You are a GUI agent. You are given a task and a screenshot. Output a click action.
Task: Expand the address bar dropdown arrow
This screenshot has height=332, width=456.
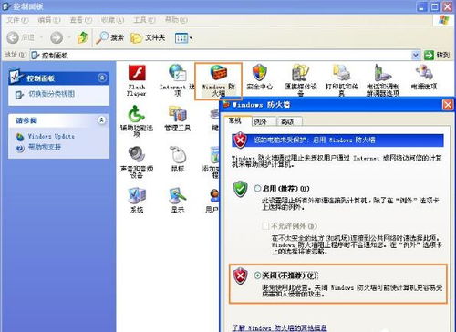tap(415, 55)
